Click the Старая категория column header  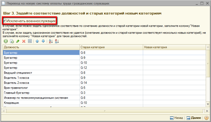click(x=111, y=47)
